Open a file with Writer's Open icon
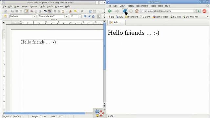Image resolution: width=210 pixels, height=118 pixels. (13, 11)
